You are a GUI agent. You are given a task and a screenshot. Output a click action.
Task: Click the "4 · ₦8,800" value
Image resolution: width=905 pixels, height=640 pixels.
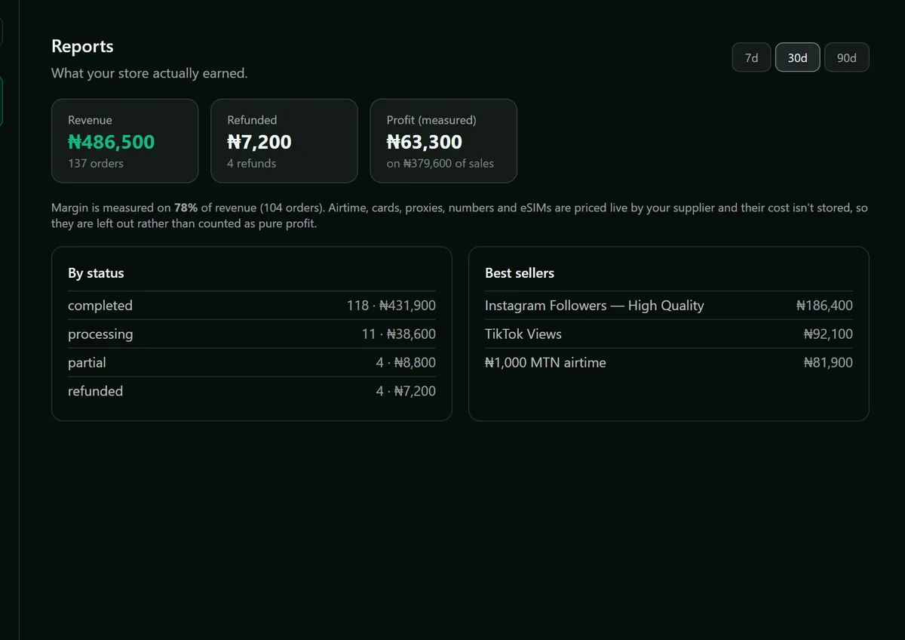click(x=406, y=363)
